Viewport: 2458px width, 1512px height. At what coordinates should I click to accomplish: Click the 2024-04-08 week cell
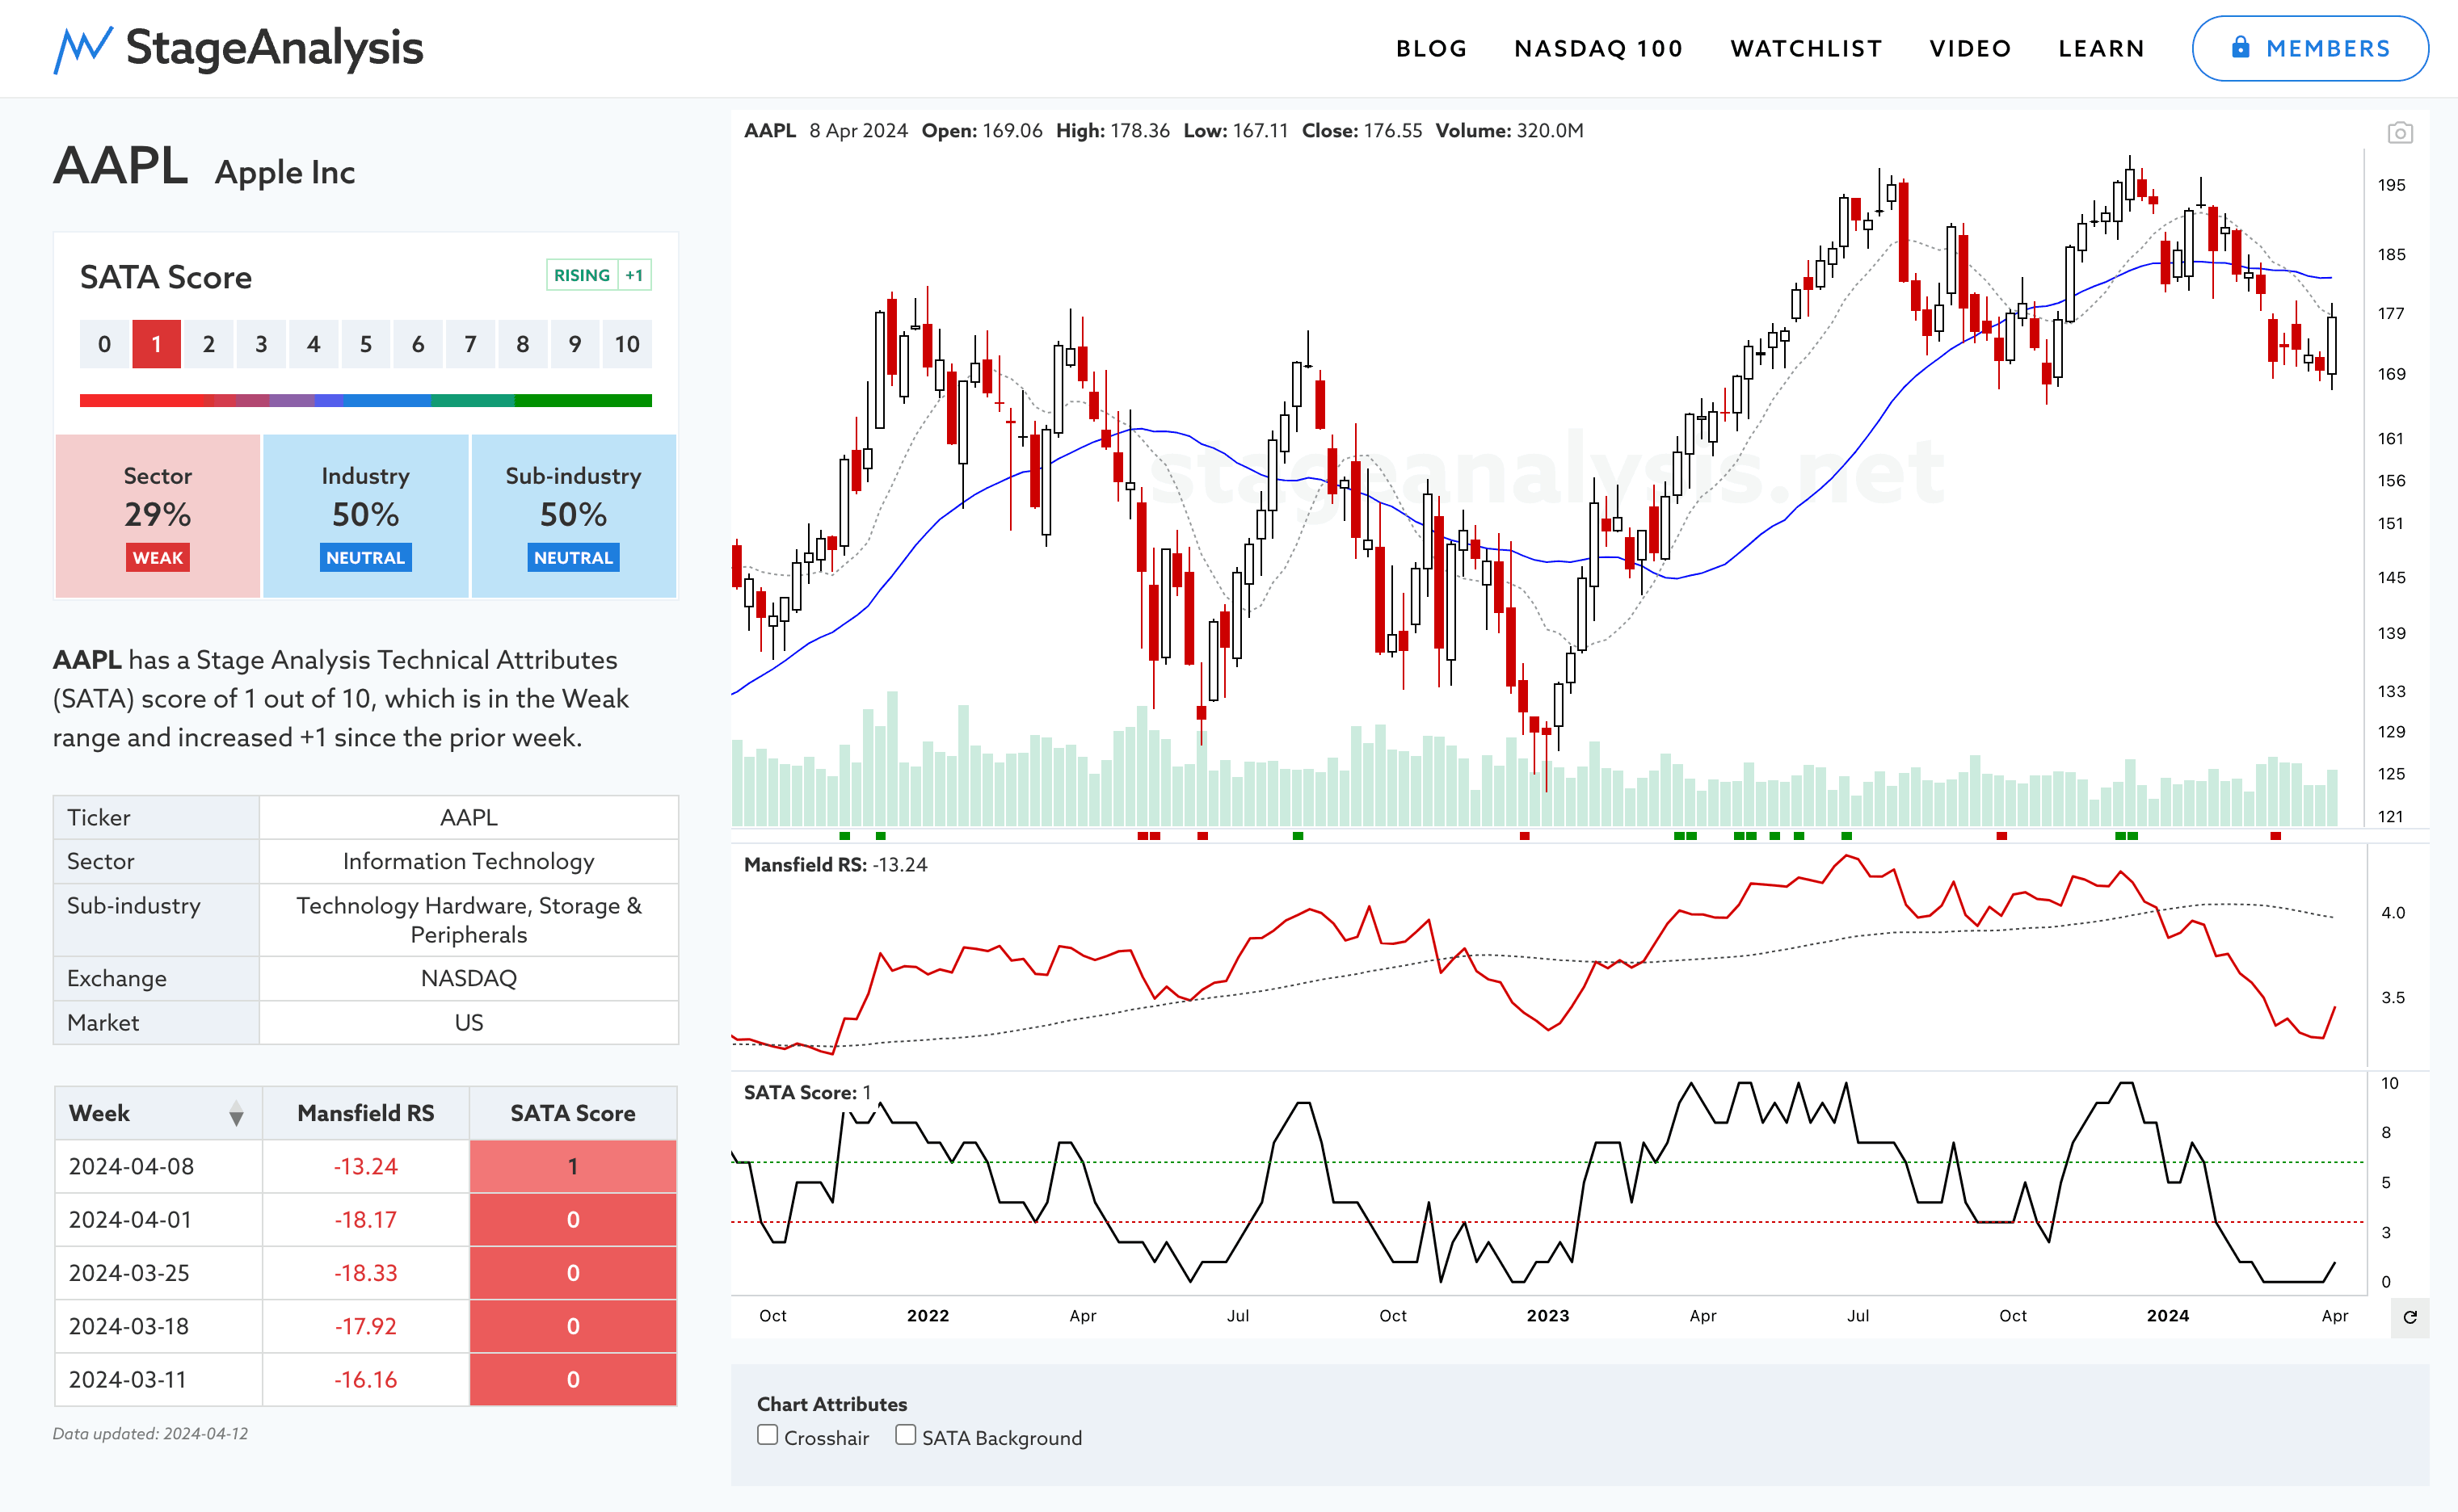point(158,1166)
